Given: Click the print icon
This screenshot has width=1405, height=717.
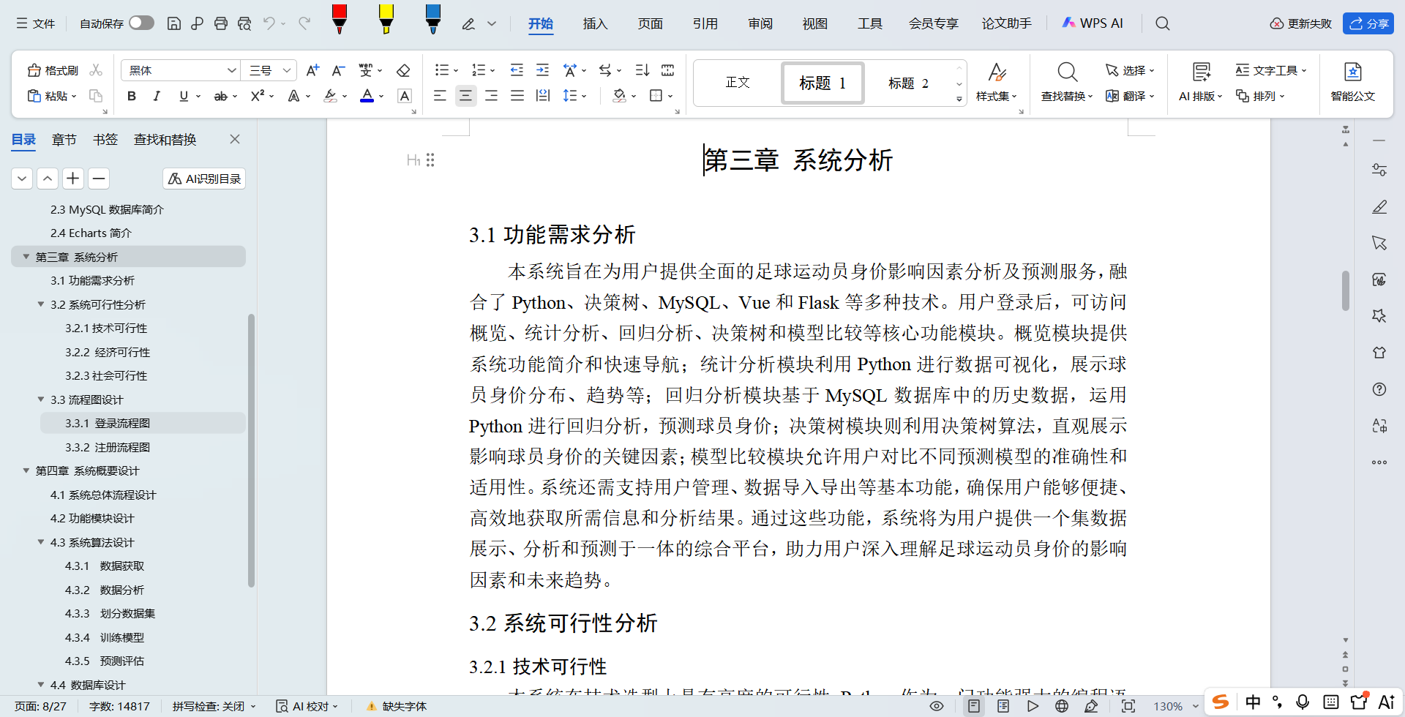Looking at the screenshot, I should [221, 23].
